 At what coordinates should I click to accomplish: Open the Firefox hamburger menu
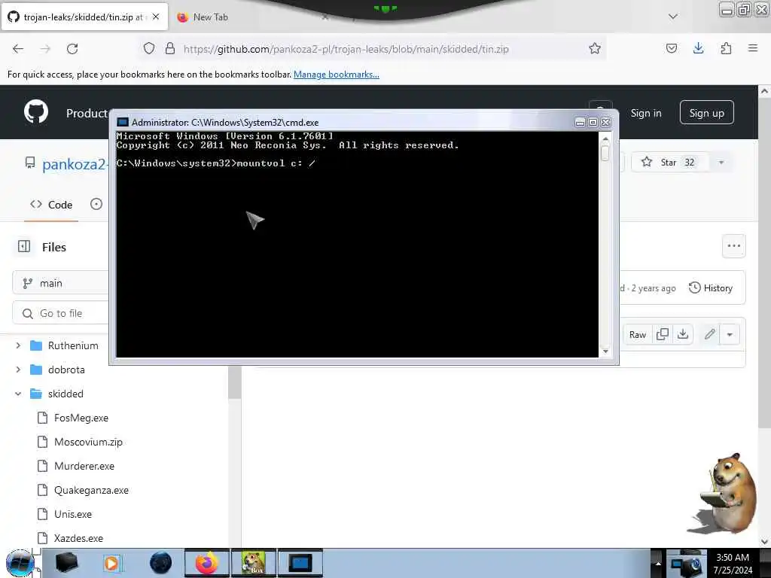coord(753,48)
